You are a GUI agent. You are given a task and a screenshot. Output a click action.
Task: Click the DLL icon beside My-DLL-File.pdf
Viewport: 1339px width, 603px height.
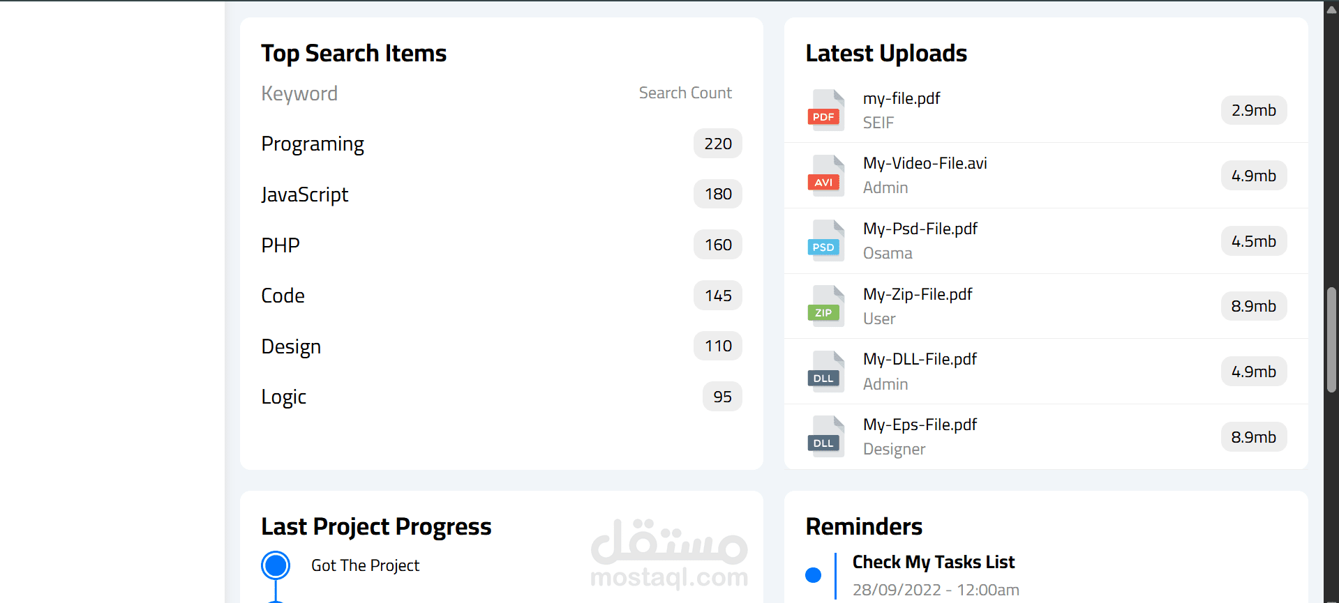pos(825,372)
